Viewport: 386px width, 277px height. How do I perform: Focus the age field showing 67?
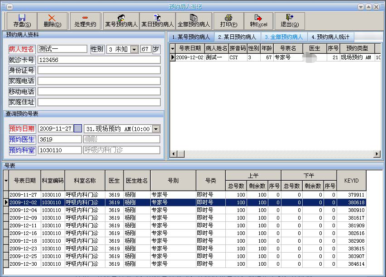[145, 49]
